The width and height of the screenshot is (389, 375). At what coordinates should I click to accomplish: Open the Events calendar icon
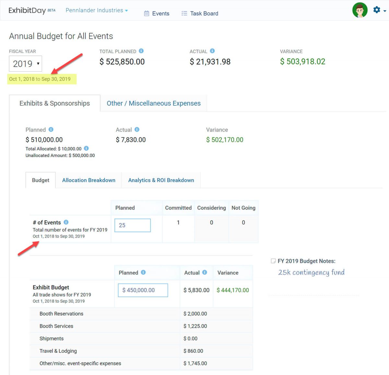147,13
